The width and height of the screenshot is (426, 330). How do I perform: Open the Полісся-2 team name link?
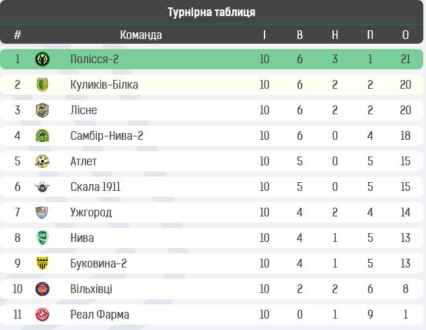click(x=94, y=59)
